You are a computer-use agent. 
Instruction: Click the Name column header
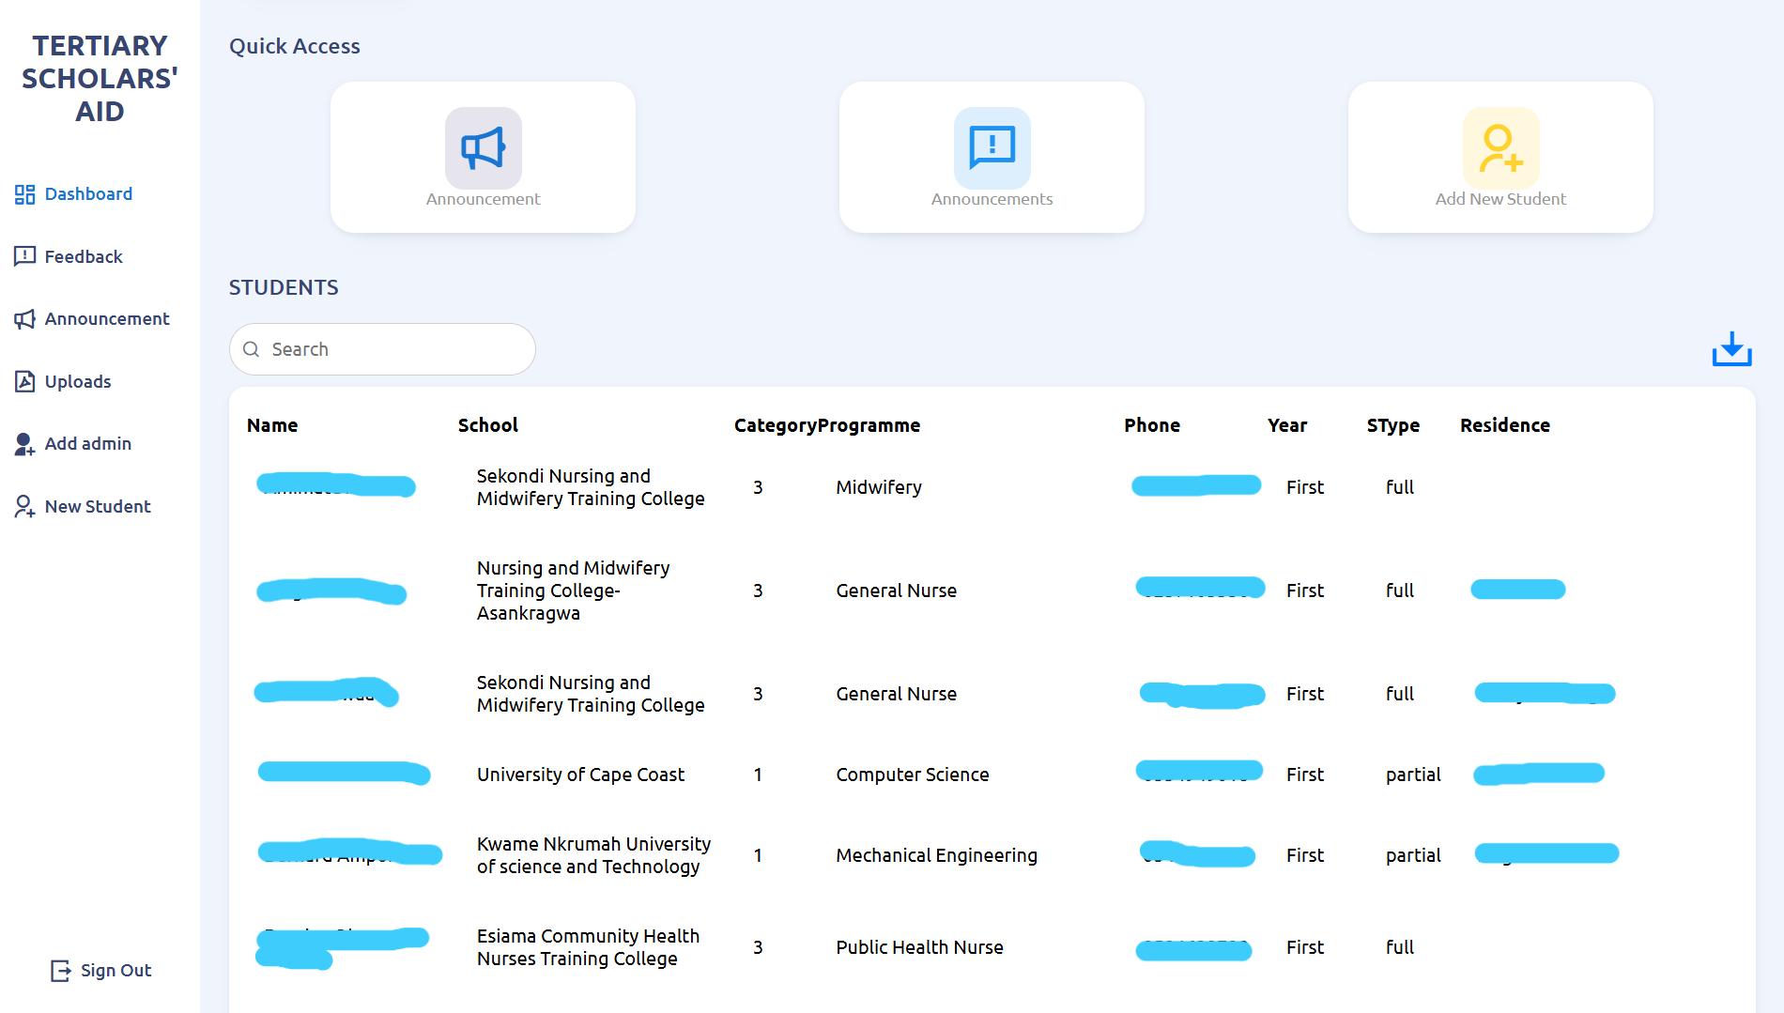(x=272, y=425)
